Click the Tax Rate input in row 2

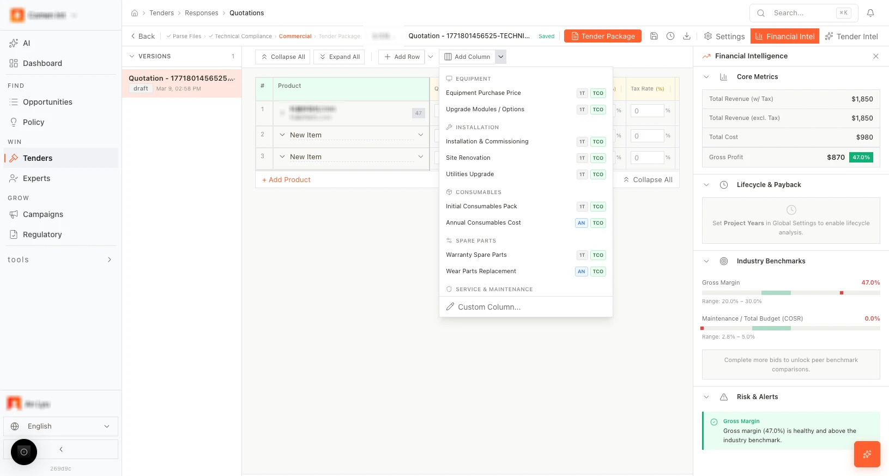[x=648, y=136]
